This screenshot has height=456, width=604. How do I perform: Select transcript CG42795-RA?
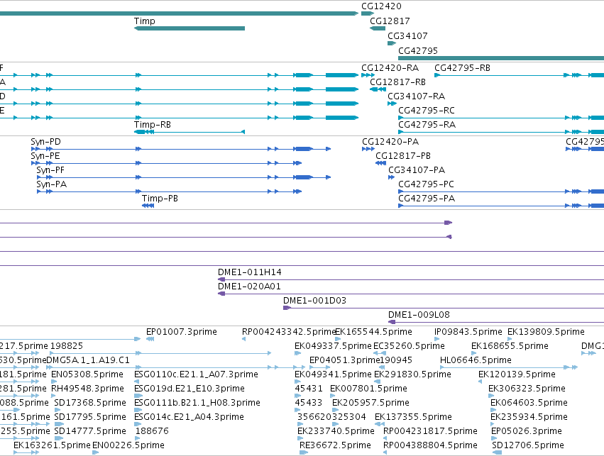tap(501, 132)
